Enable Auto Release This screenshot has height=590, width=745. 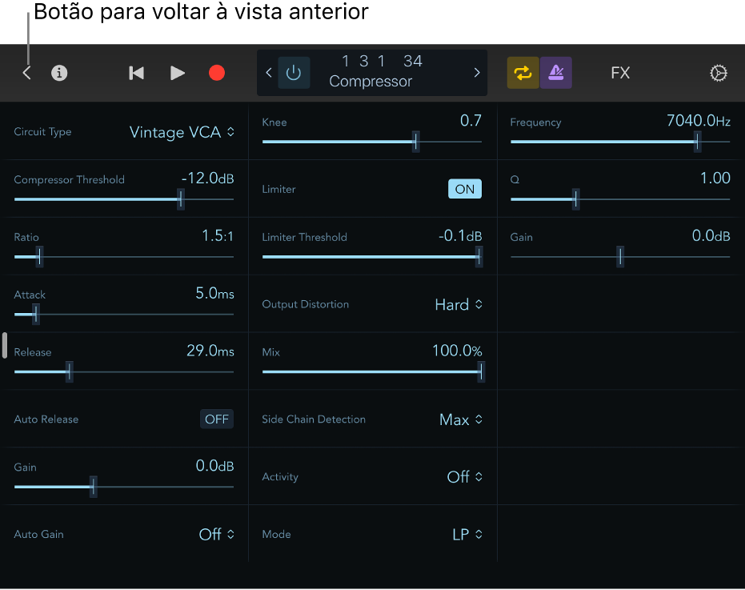pos(216,419)
